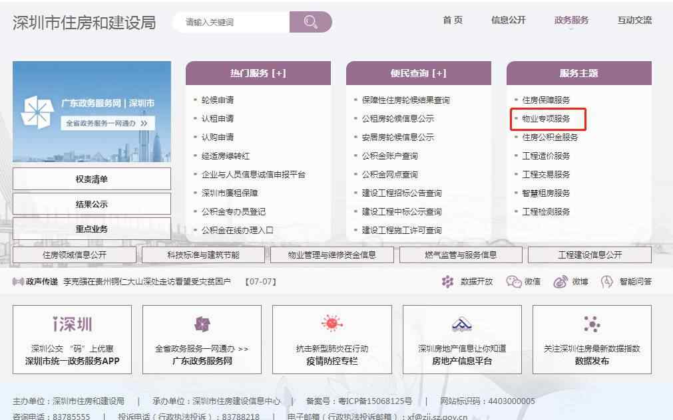Open the 广东政务服务网 tile

tap(202, 339)
